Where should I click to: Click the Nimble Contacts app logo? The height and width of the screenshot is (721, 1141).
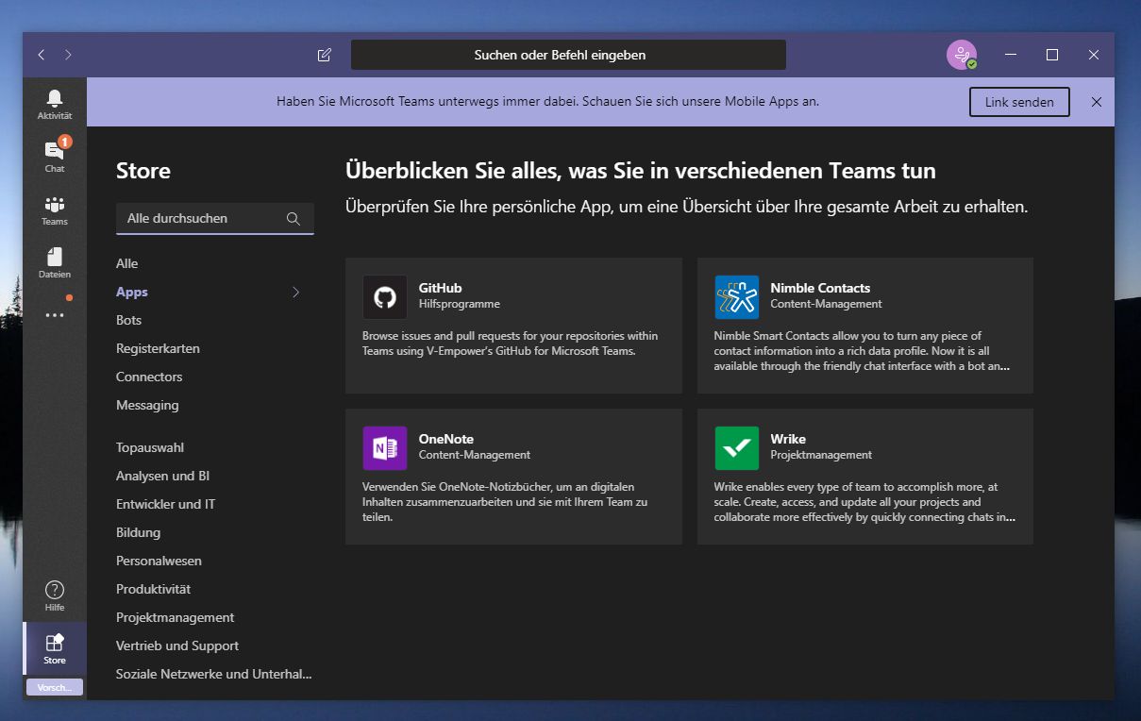pos(737,297)
